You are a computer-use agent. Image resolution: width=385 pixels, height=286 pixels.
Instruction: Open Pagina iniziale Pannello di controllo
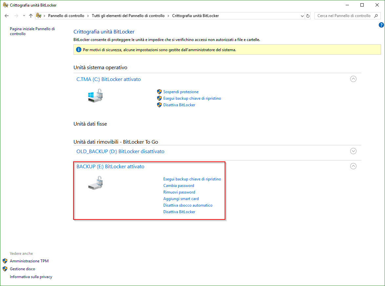coord(32,31)
